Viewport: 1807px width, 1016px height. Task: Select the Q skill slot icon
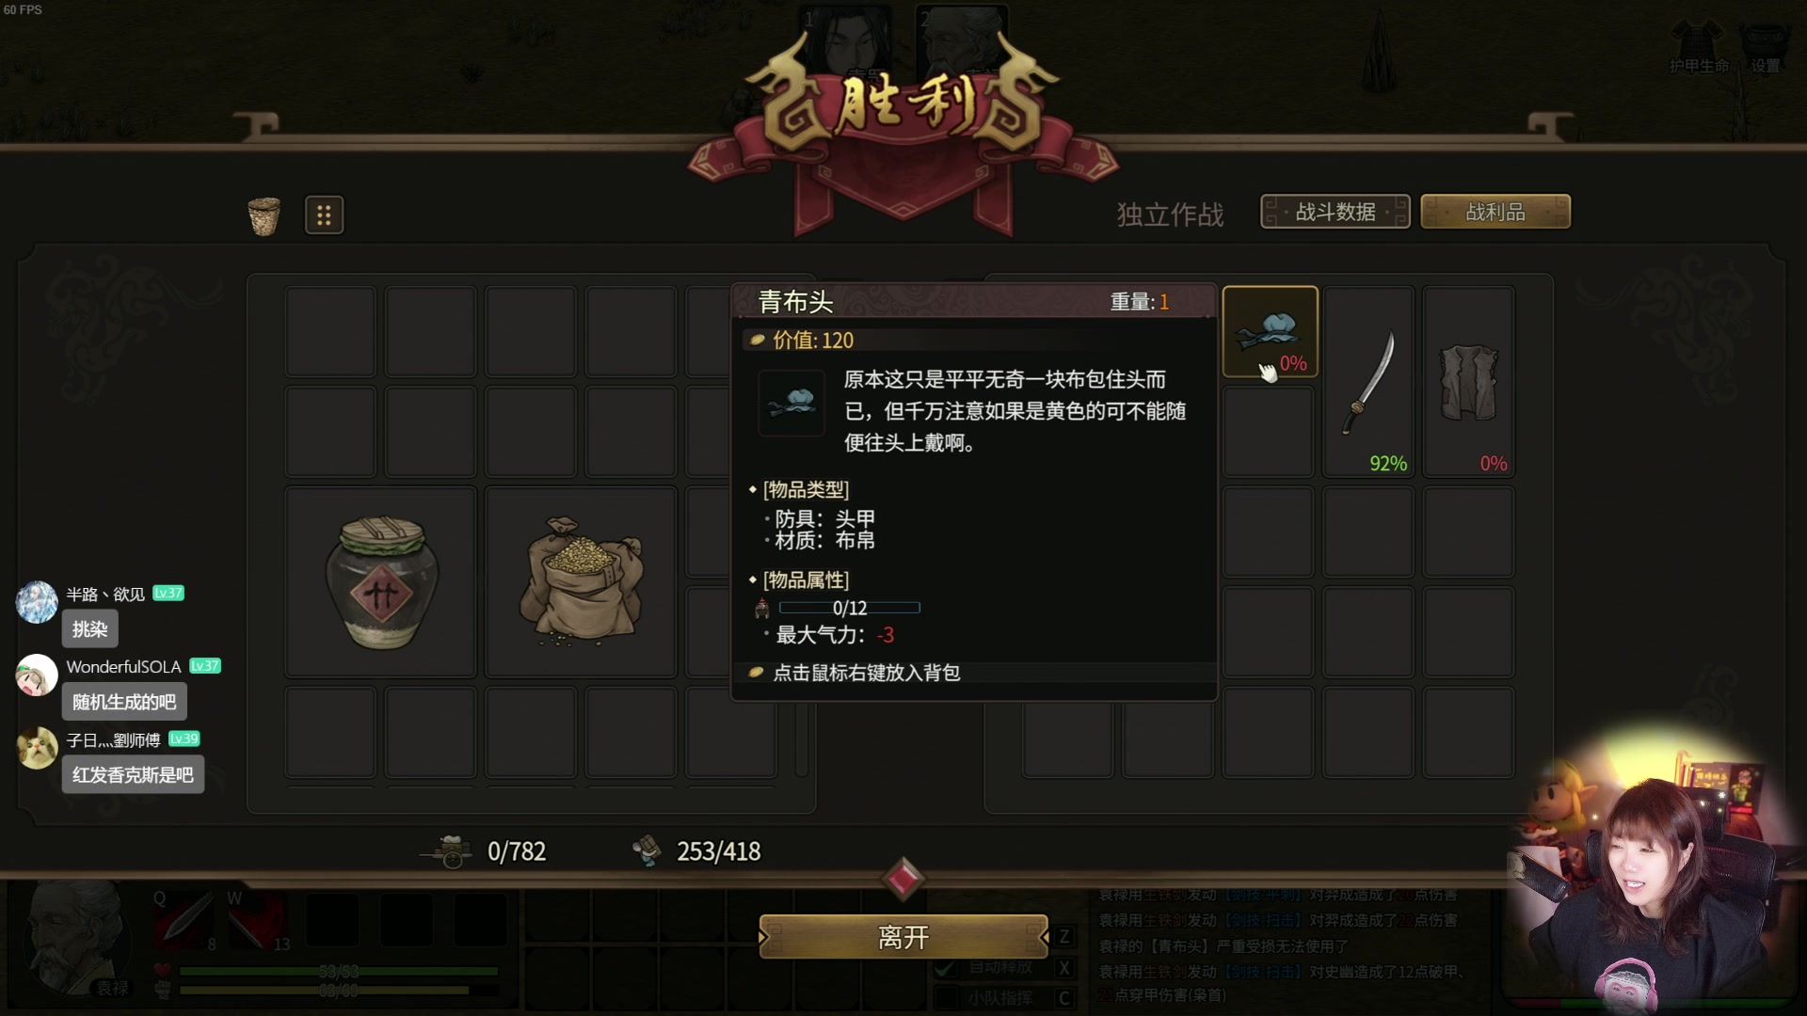coord(184,919)
